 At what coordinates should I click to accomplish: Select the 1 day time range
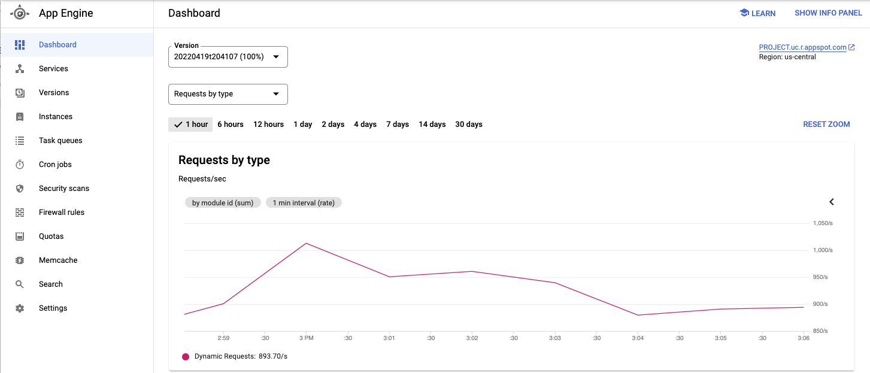click(303, 125)
